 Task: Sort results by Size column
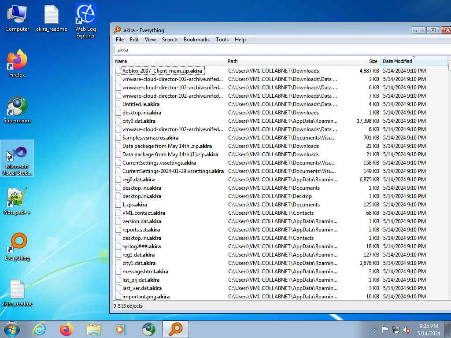pyautogui.click(x=359, y=61)
